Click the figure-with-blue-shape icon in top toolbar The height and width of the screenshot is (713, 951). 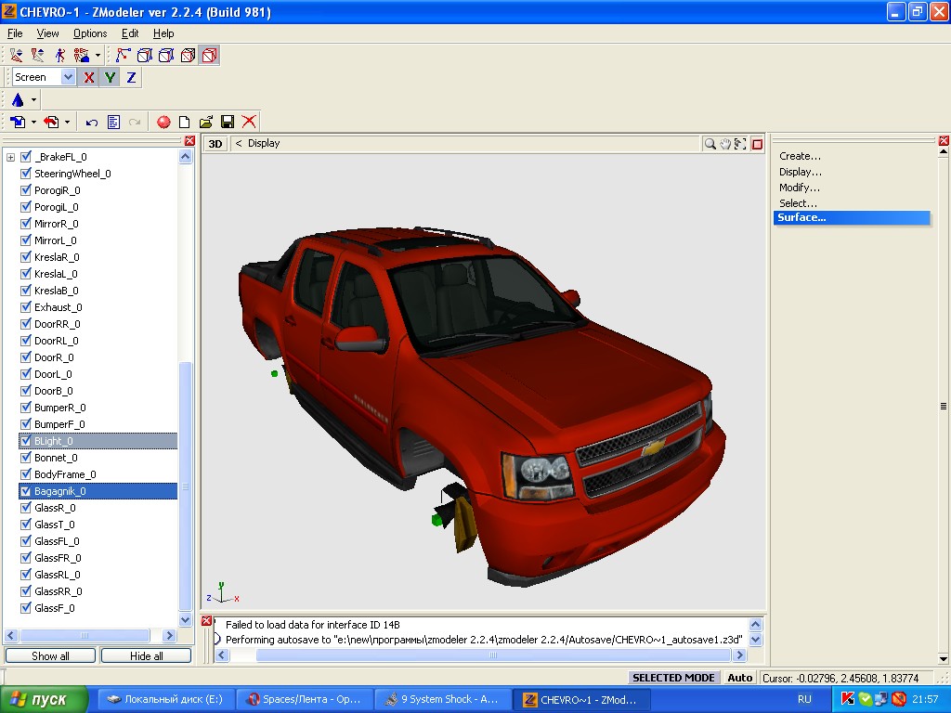(81, 55)
